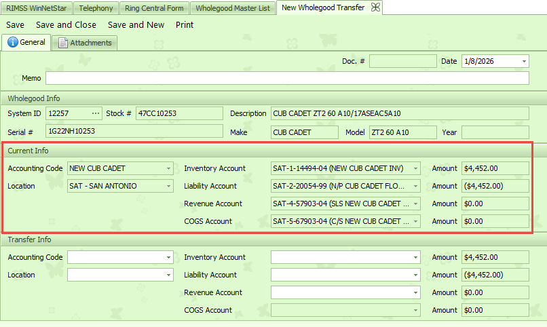
Task: Open Transfer Info Location dropdown
Action: click(x=168, y=275)
